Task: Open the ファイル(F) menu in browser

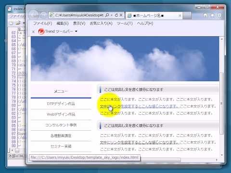Action: (42, 24)
